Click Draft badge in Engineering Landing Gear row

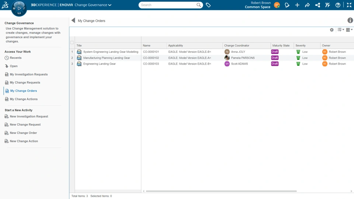click(x=275, y=64)
